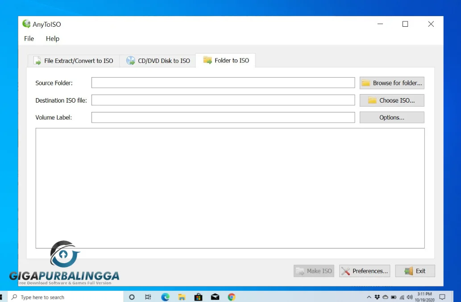Screen dimensions: 461x302
Task: Switch to CD/DVD Disk to ISO tab
Action: click(158, 61)
